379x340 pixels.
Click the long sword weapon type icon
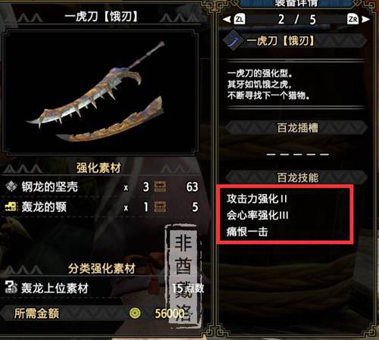233,41
